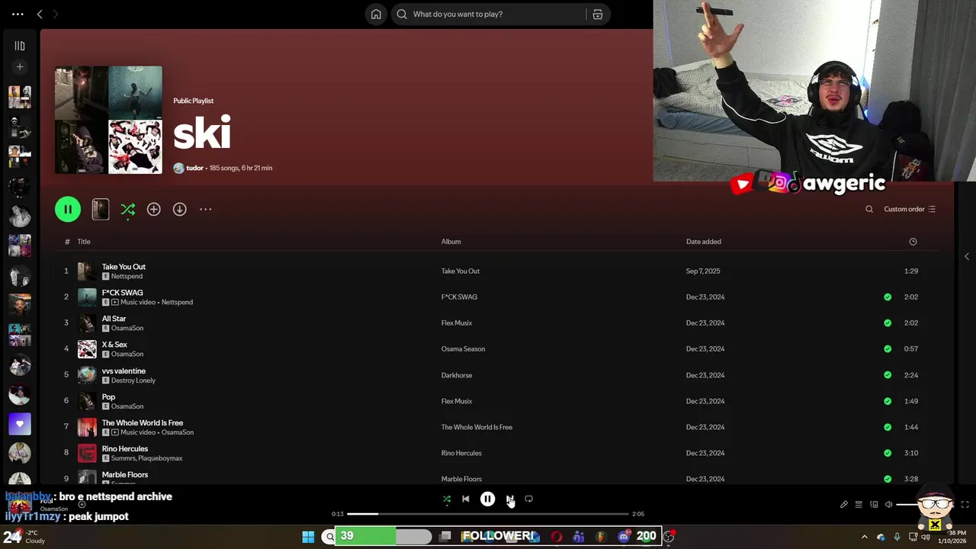The image size is (976, 549).
Task: Toggle the saved checkmark for F*CK SWAG
Action: click(x=888, y=297)
